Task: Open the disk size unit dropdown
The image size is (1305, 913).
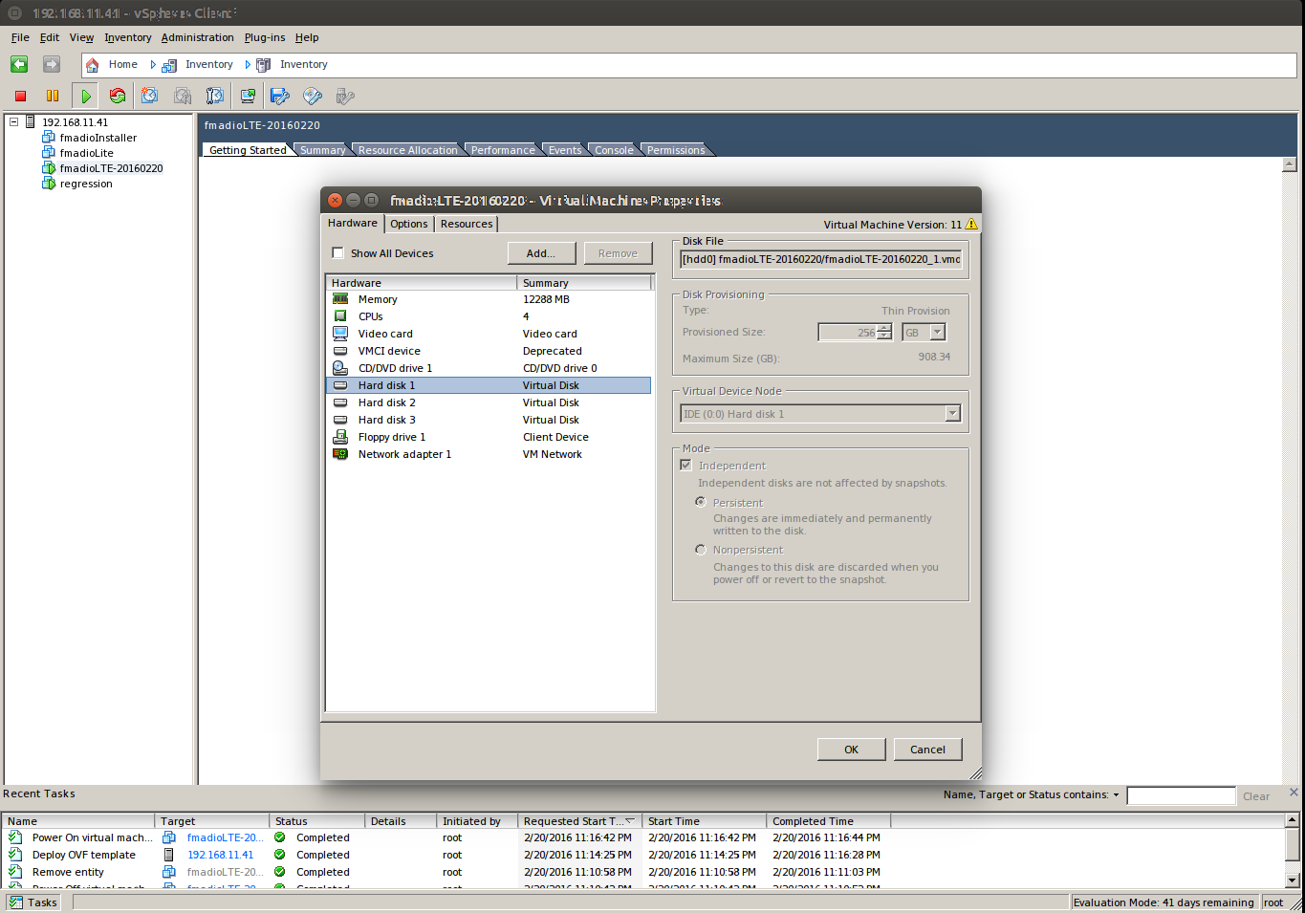Action: click(938, 331)
